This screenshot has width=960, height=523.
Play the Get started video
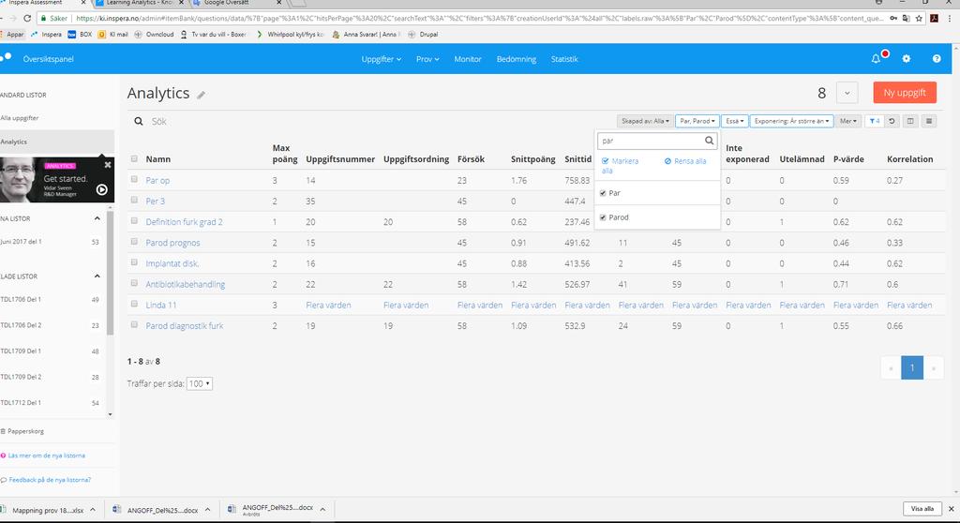(101, 190)
